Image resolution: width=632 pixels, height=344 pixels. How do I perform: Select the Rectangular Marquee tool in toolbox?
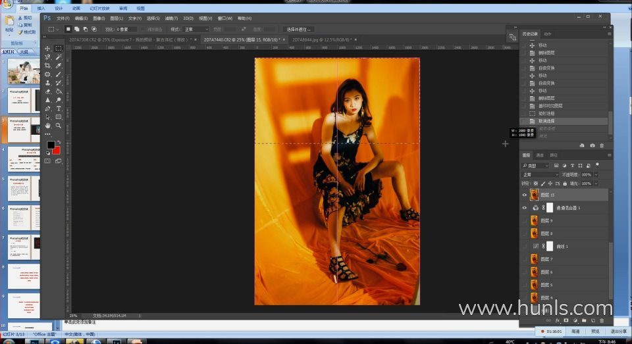(x=59, y=48)
